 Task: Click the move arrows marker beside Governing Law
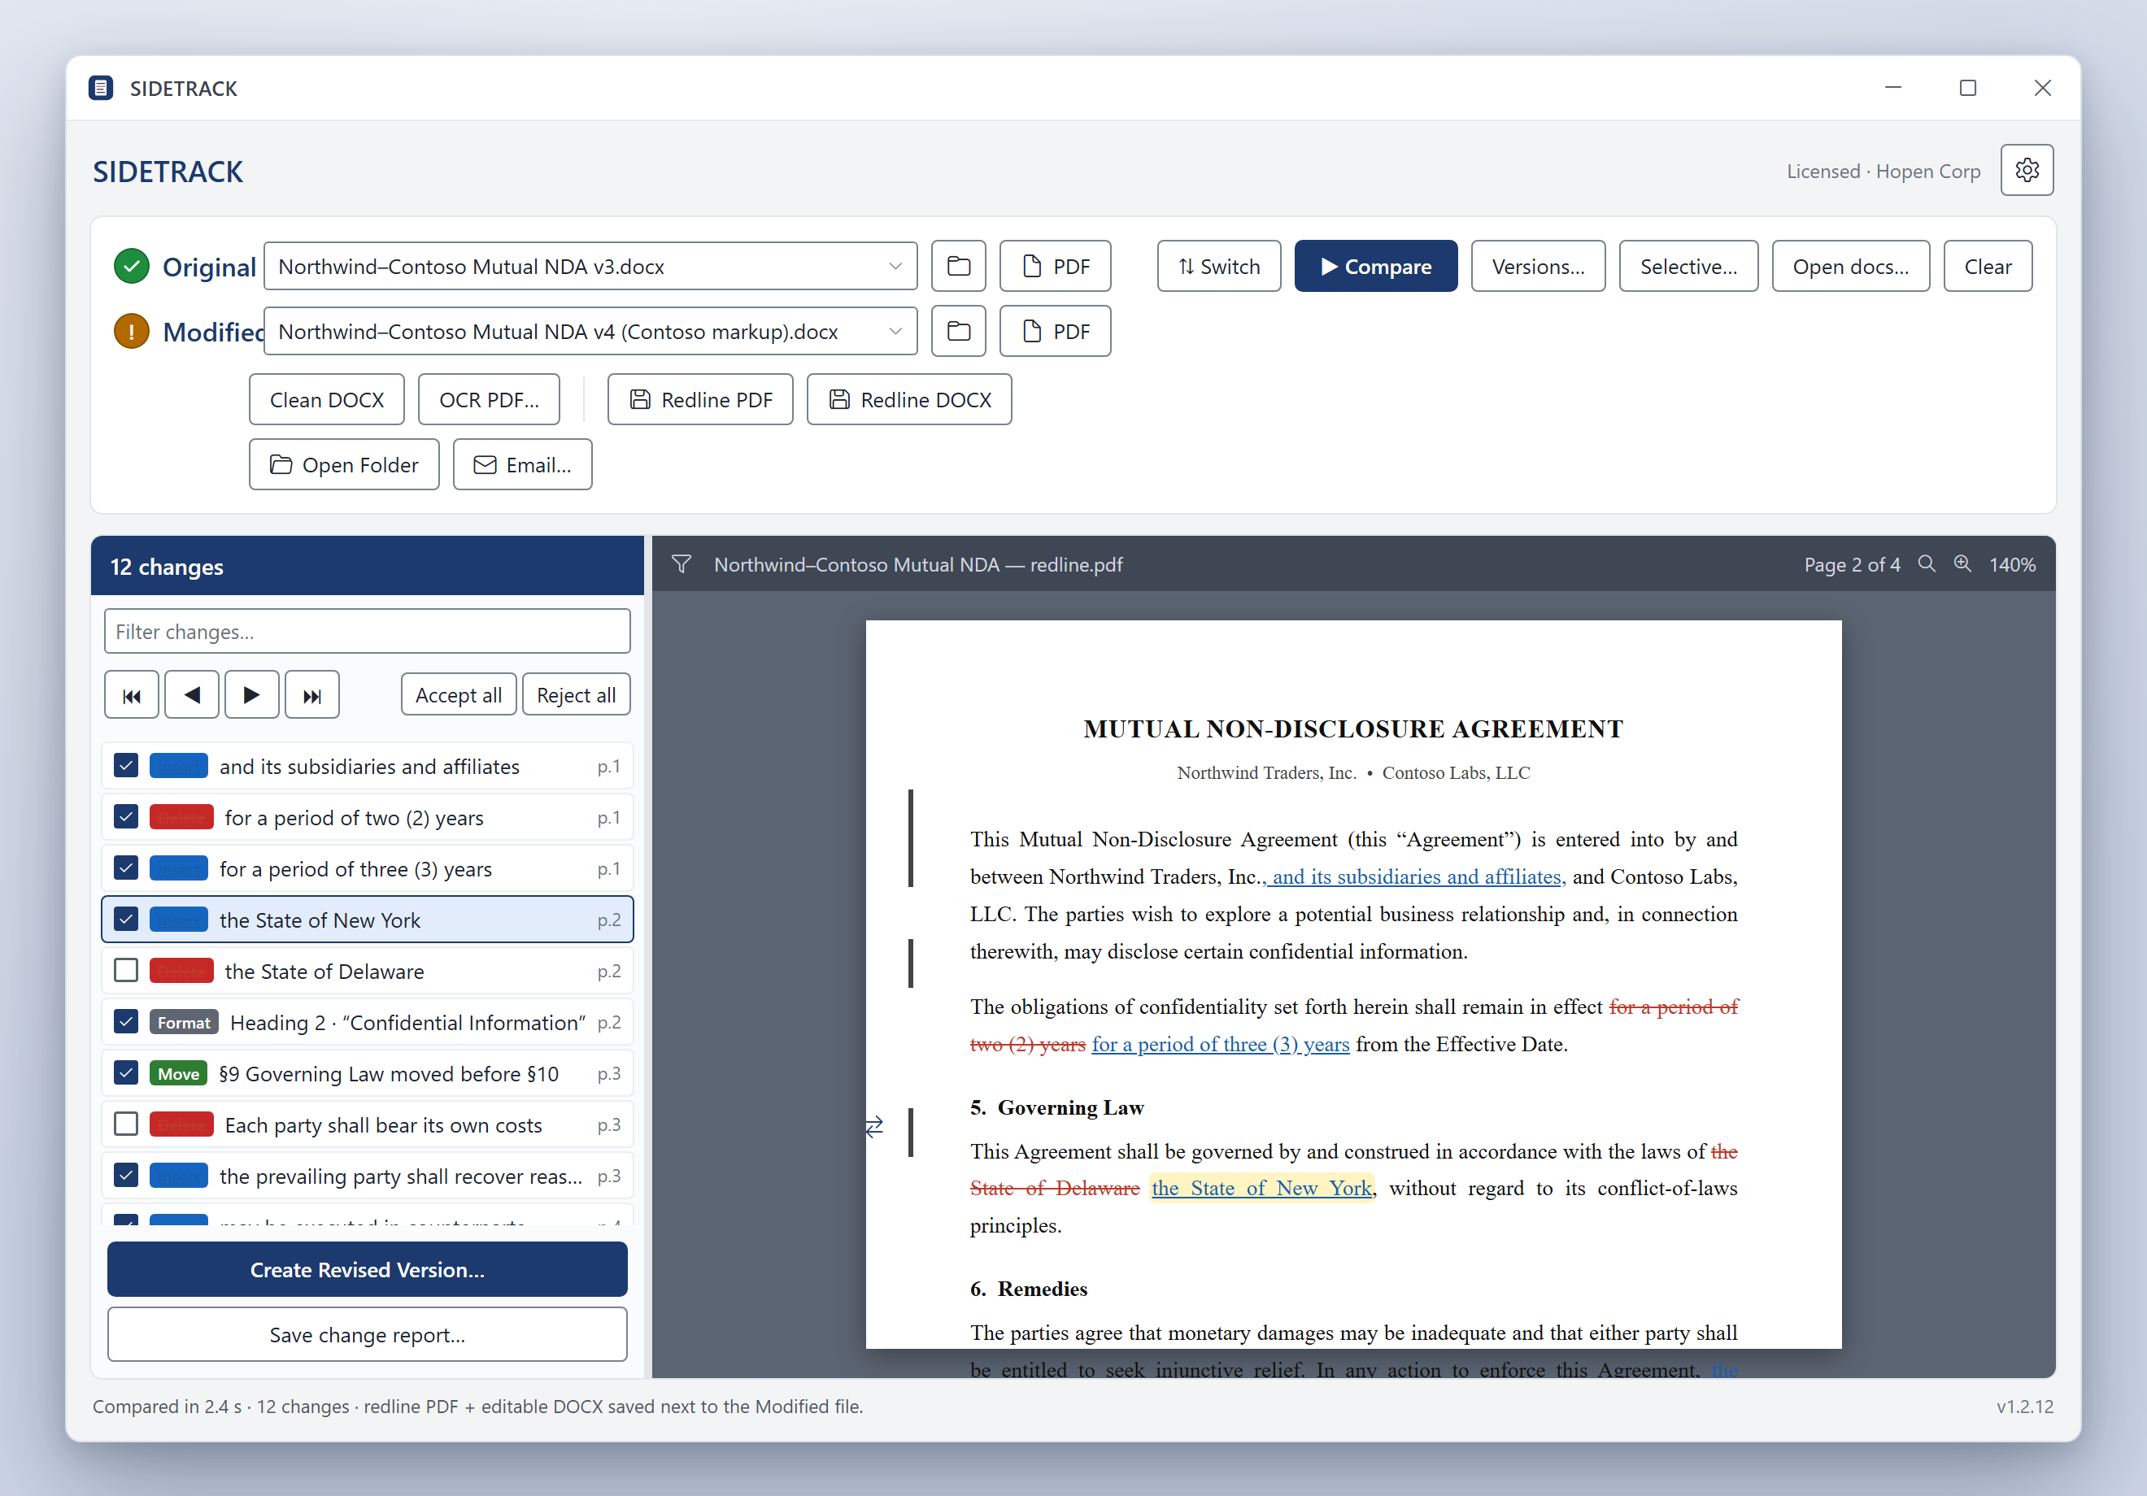click(874, 1127)
